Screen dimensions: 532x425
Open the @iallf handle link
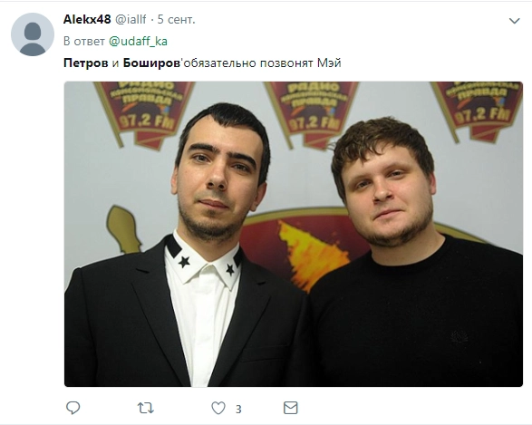131,19
